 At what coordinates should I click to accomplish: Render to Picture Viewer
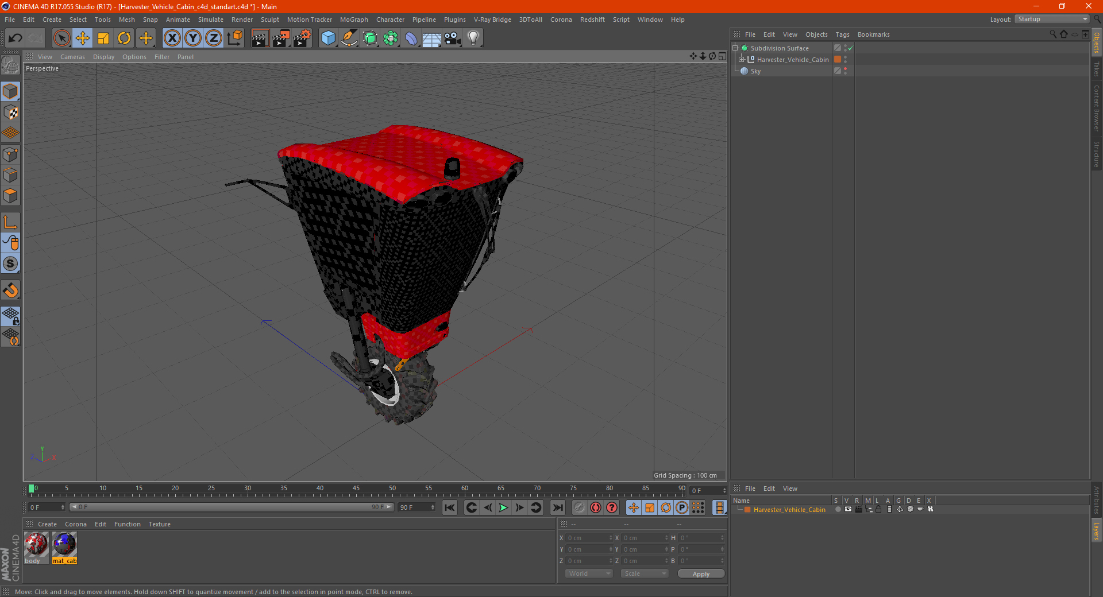point(281,38)
